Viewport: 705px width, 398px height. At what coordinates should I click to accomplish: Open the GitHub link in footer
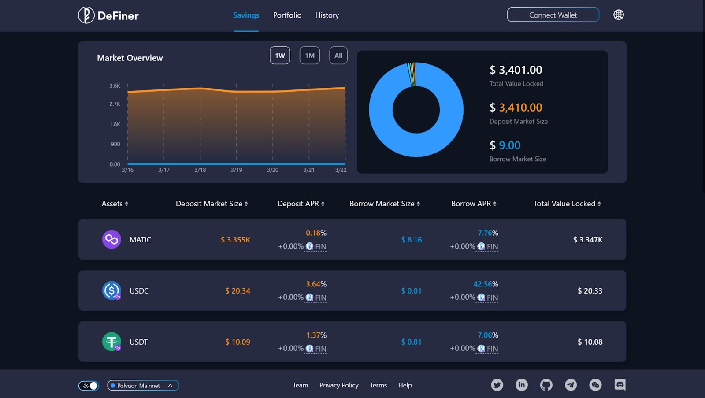point(546,385)
